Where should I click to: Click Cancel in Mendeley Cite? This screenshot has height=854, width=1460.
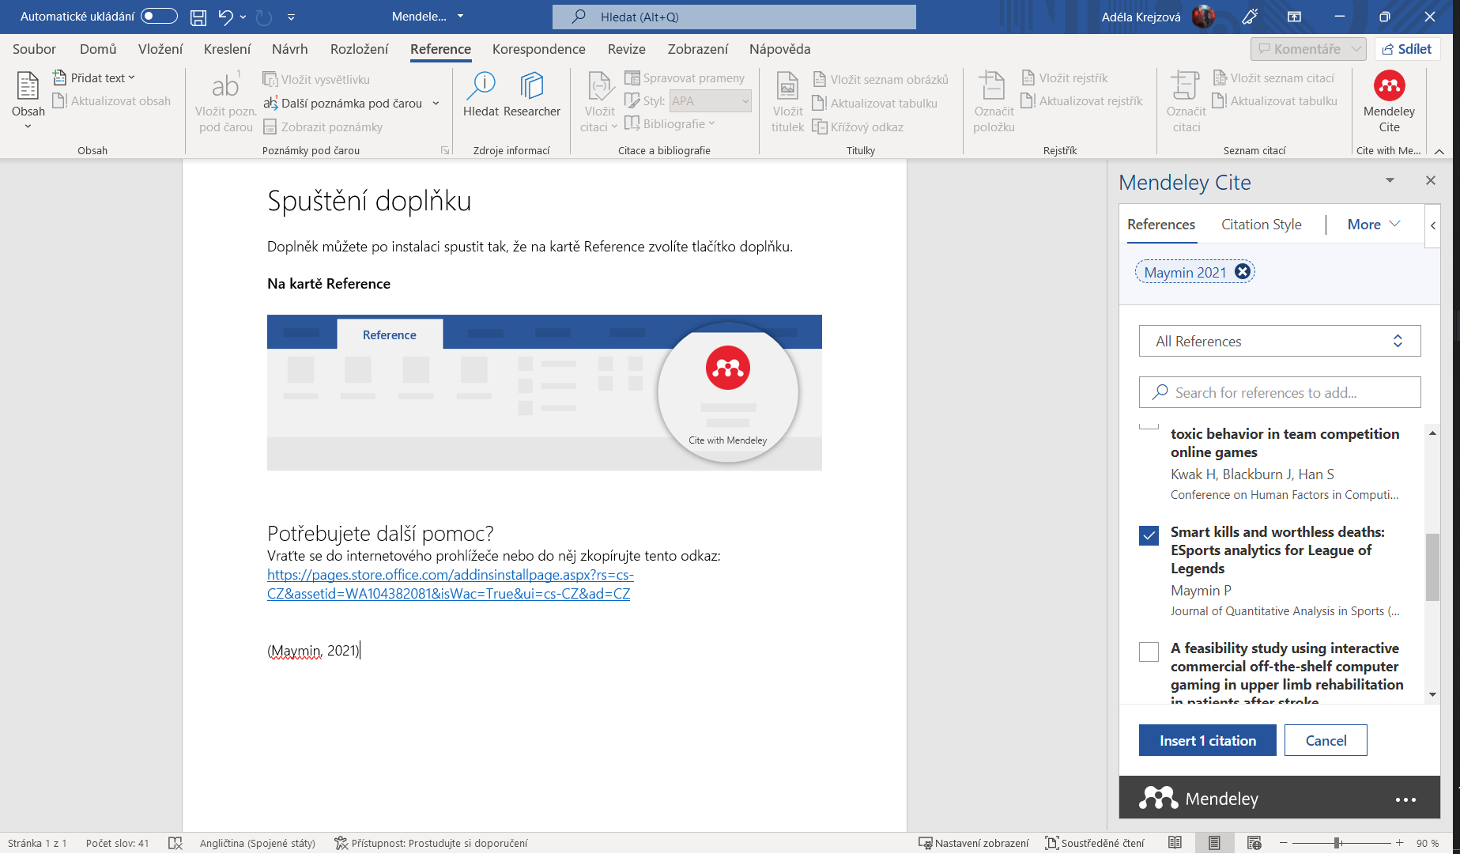click(x=1326, y=741)
